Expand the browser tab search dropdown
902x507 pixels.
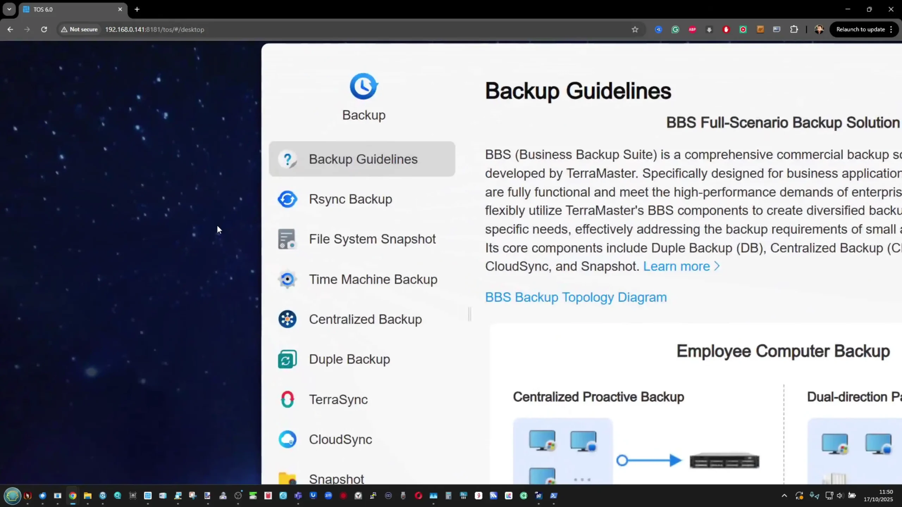point(9,10)
